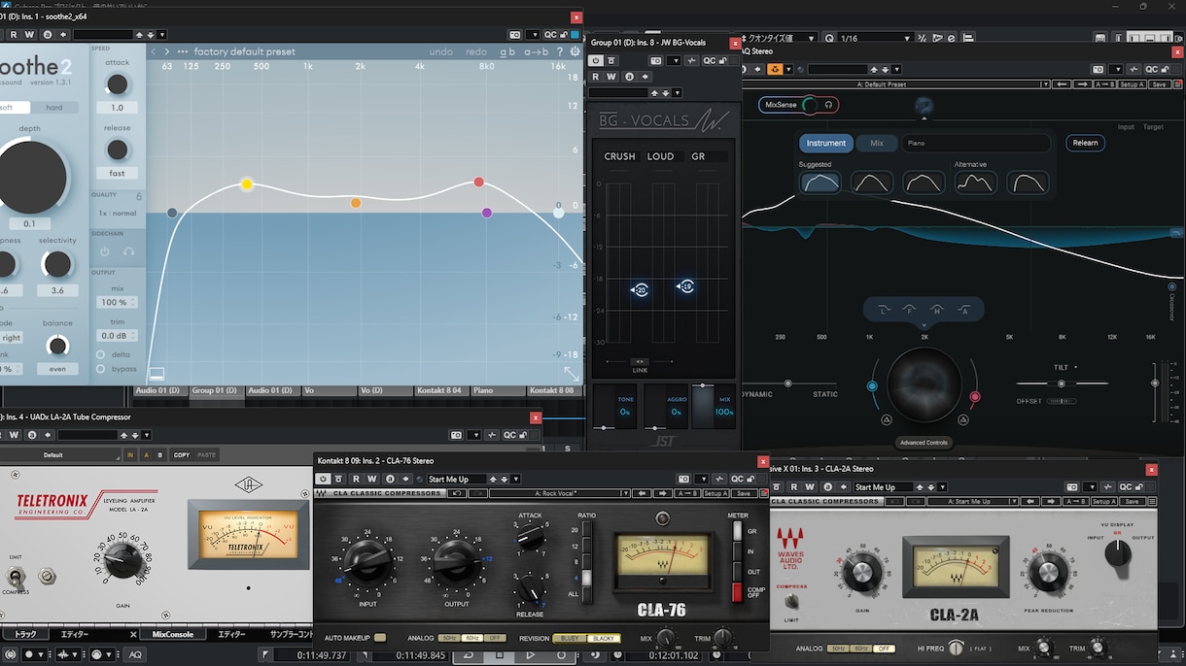
Task: Select the high-shelf H filter icon
Action: tap(937, 310)
